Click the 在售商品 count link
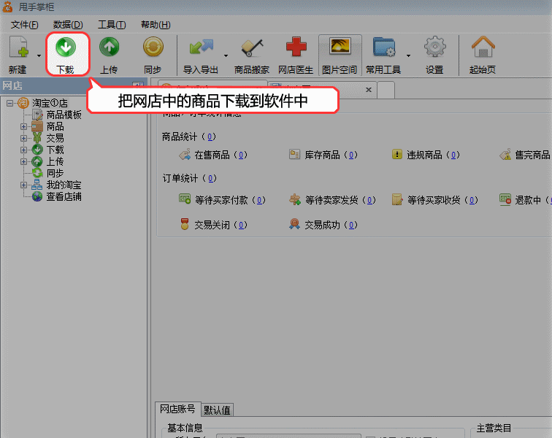 click(x=241, y=155)
